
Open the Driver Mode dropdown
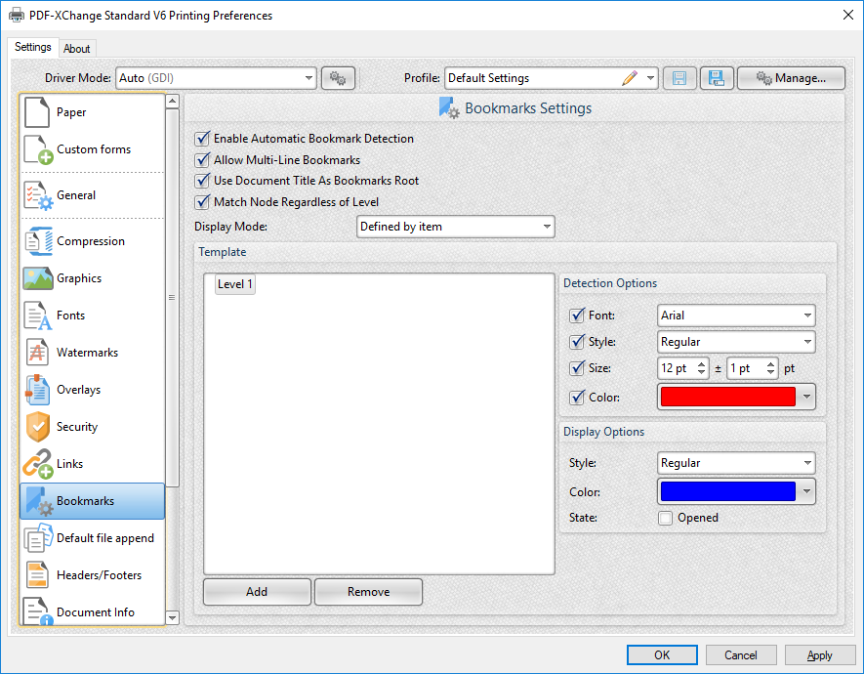216,78
